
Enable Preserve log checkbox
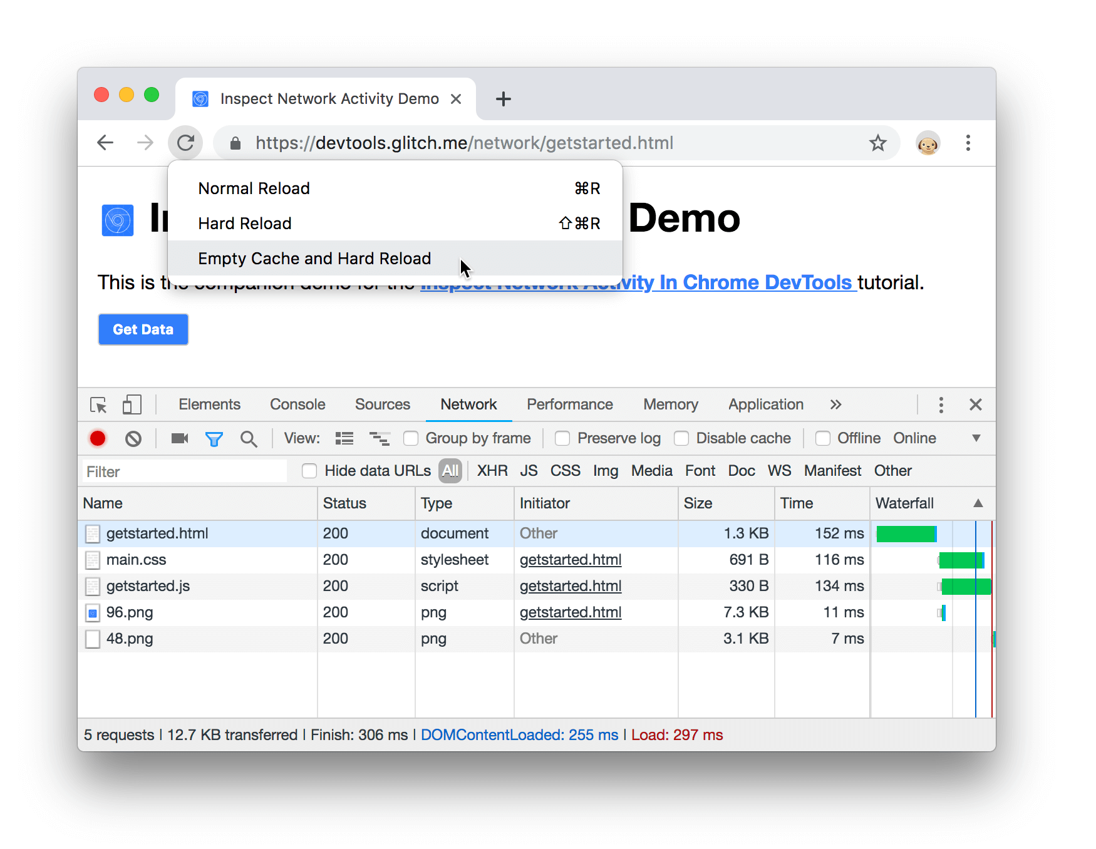point(562,438)
